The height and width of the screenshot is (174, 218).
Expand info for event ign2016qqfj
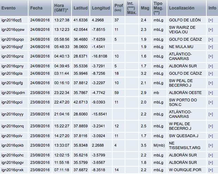click(x=211, y=20)
